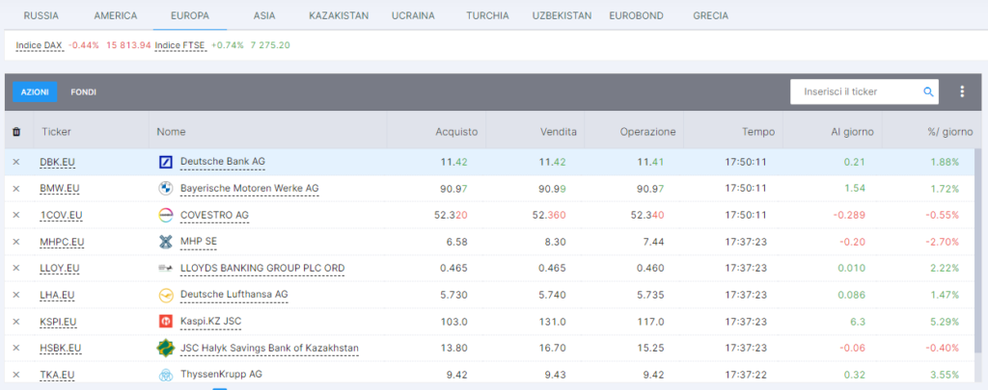
Task: Remove the DBK.EU row with its X
Action: tap(16, 163)
